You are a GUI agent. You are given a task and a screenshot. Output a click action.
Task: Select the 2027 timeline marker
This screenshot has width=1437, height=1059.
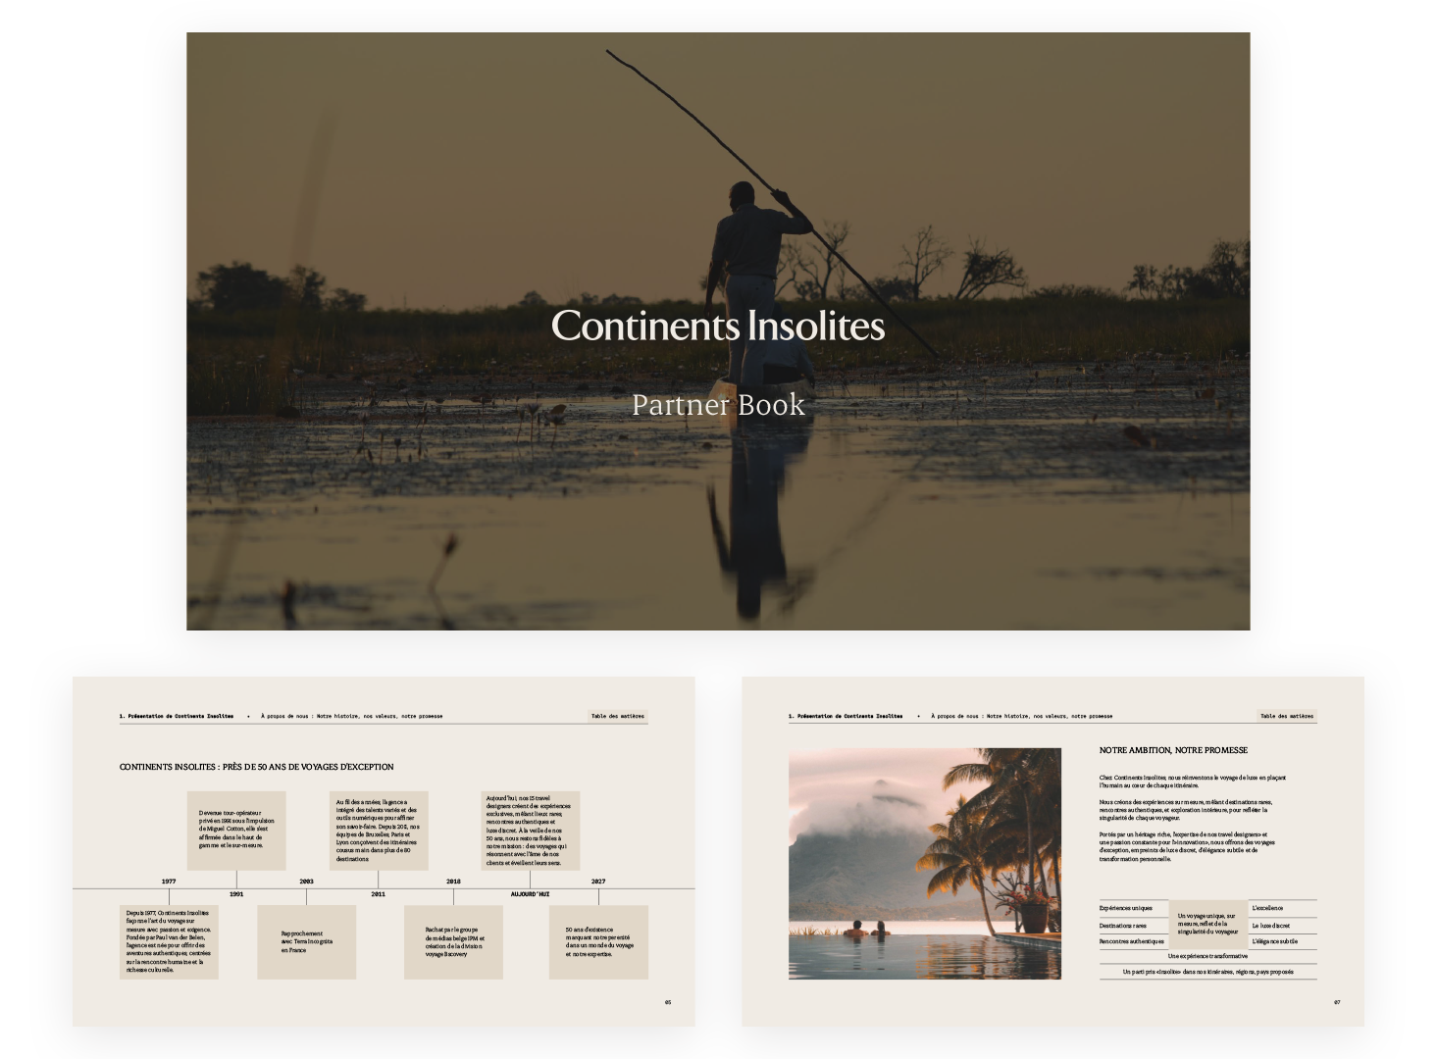point(598,882)
